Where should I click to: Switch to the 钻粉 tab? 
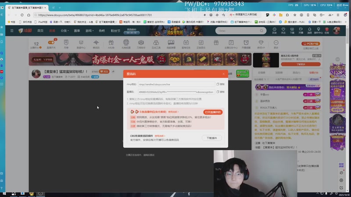[x=314, y=73]
